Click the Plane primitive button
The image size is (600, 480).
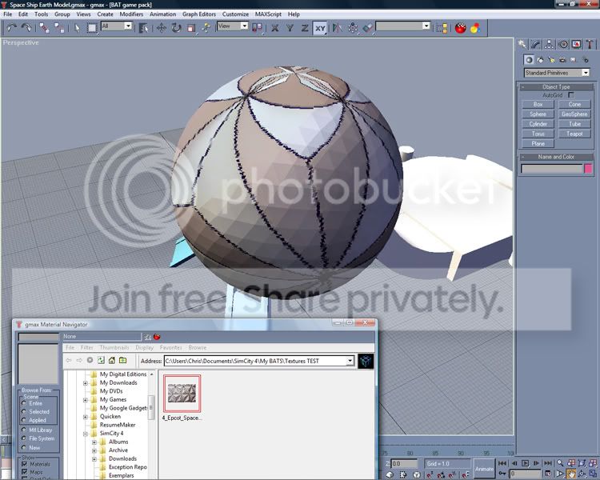pyautogui.click(x=538, y=143)
